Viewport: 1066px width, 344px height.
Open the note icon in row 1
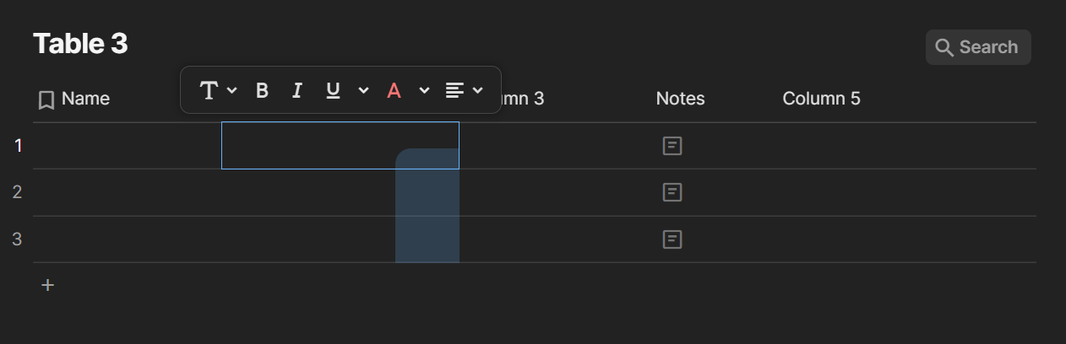[672, 146]
